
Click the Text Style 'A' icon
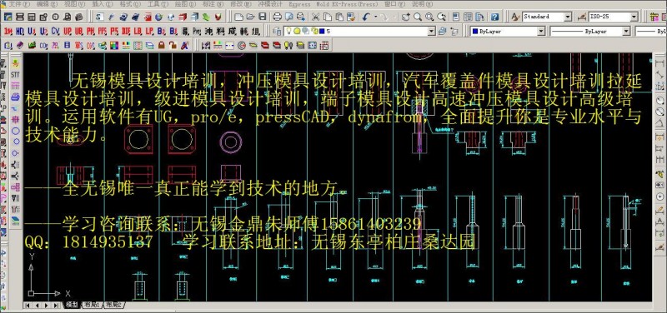click(x=515, y=17)
